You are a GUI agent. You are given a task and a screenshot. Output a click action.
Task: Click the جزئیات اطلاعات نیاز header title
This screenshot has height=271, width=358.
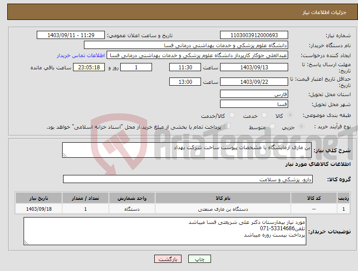pos(324,12)
